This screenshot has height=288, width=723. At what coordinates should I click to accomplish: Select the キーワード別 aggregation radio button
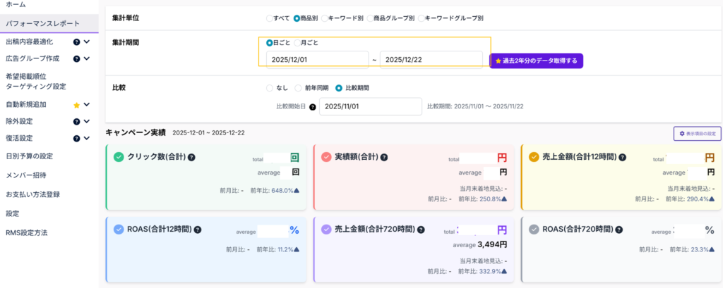click(x=324, y=18)
